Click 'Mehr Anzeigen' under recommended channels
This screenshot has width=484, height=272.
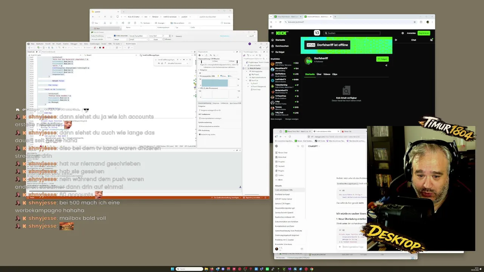click(276, 119)
